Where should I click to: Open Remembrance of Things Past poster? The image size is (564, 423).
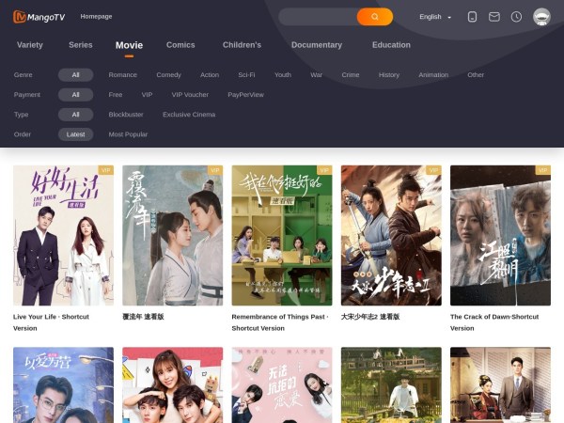[x=282, y=235]
